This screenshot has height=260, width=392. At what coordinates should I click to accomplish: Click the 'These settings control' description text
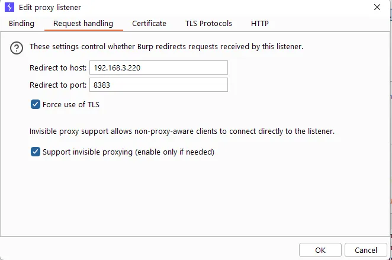point(166,46)
